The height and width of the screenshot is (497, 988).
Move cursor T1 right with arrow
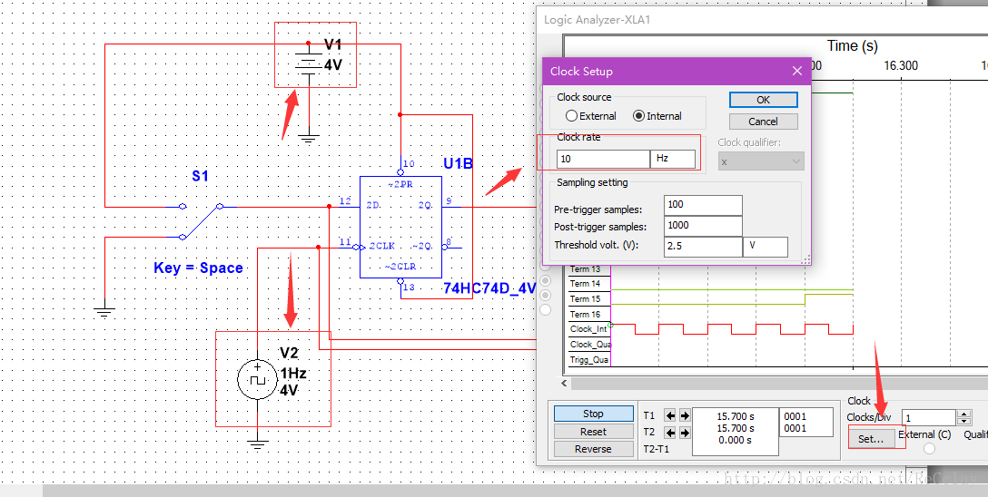(685, 416)
